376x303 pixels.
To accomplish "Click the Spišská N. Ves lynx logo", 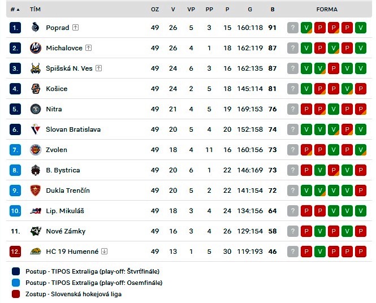I will point(36,68).
